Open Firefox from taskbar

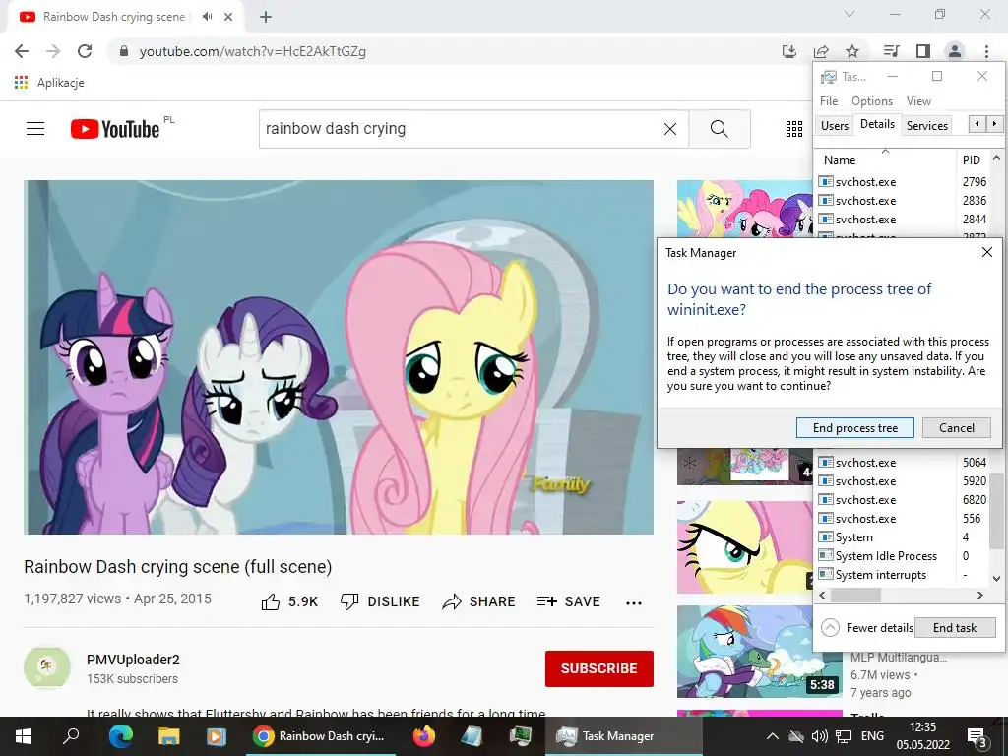423,736
